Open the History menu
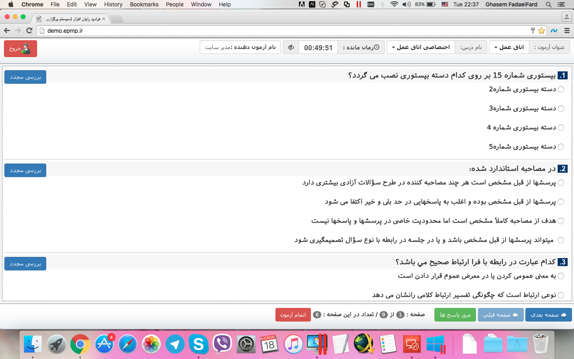Screen dimensions: 574x359 (x=113, y=4)
